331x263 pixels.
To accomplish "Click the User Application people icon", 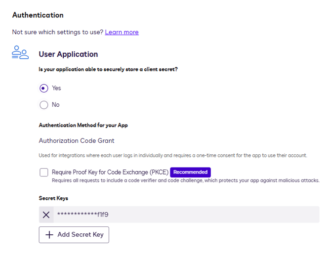I will [20, 53].
